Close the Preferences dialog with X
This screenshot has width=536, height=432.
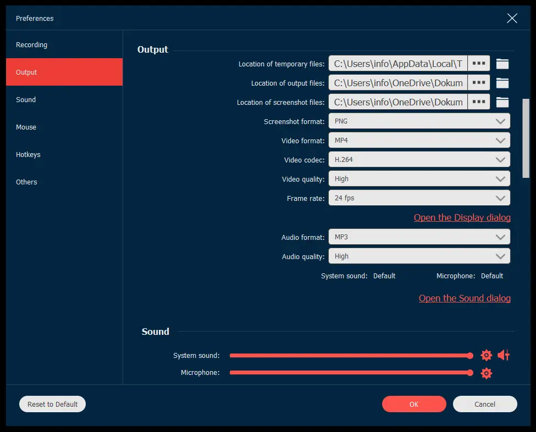point(512,18)
